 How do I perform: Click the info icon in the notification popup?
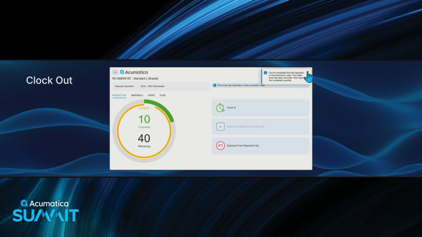pos(265,72)
